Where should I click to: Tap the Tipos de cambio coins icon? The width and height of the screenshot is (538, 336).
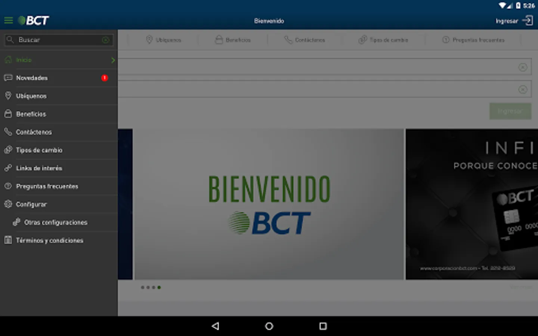click(x=8, y=150)
